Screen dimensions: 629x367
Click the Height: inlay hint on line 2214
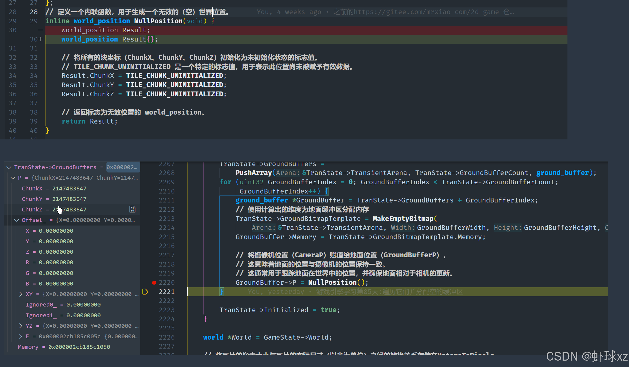[508, 228]
